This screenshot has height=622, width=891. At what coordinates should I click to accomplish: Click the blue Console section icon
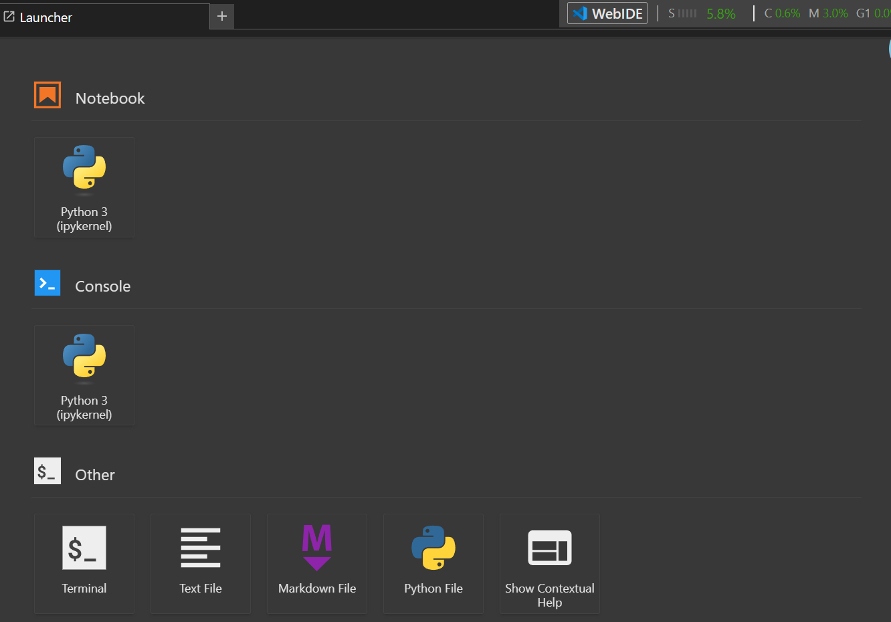click(47, 283)
